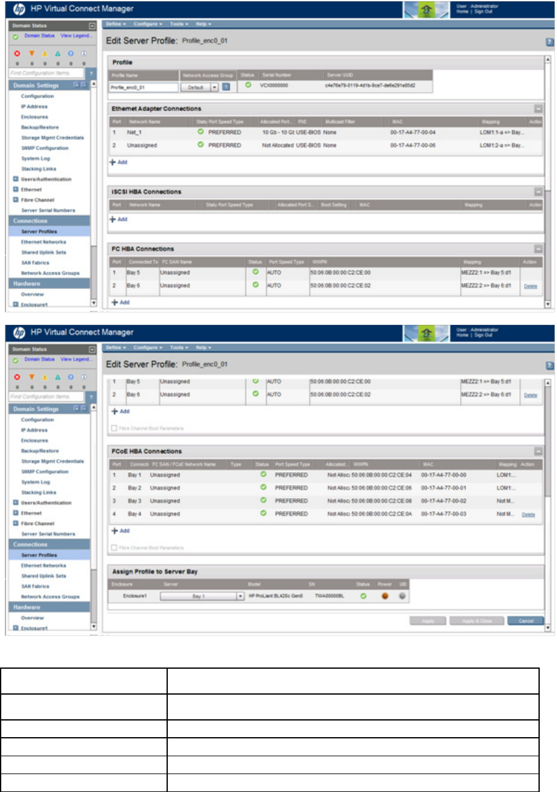Toggle Fibre Channel Boot Parameters under FC HBA connections

click(113, 428)
